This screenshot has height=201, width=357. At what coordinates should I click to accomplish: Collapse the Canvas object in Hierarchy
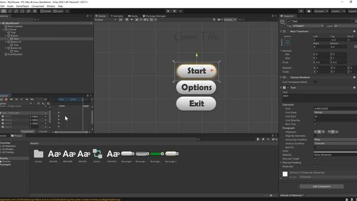(3, 30)
